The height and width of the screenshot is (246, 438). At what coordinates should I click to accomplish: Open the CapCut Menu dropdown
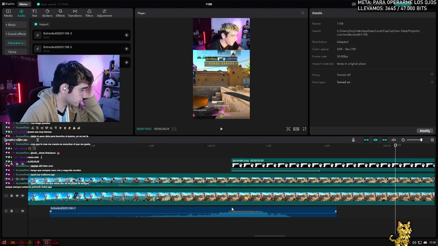click(24, 4)
